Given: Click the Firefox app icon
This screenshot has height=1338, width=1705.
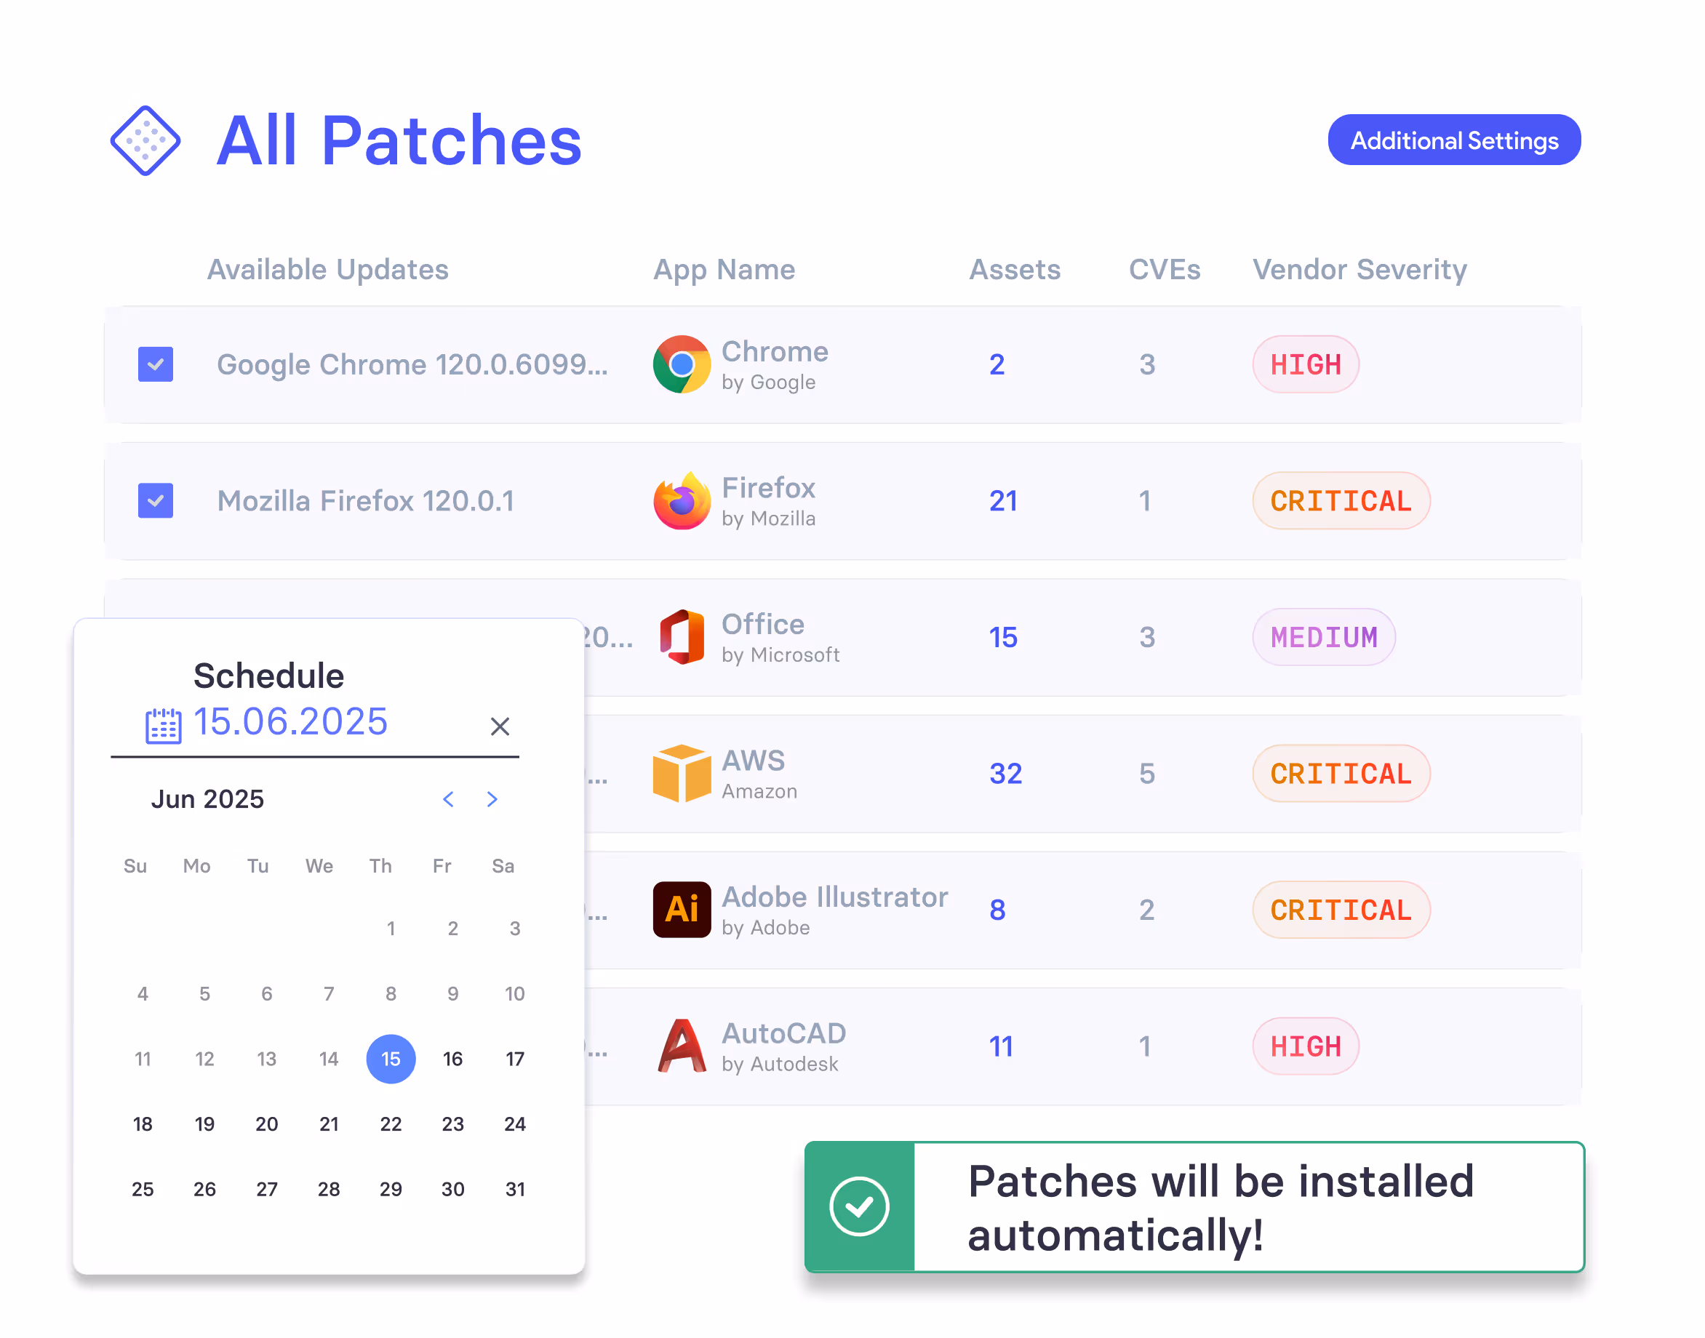Looking at the screenshot, I should pos(681,501).
